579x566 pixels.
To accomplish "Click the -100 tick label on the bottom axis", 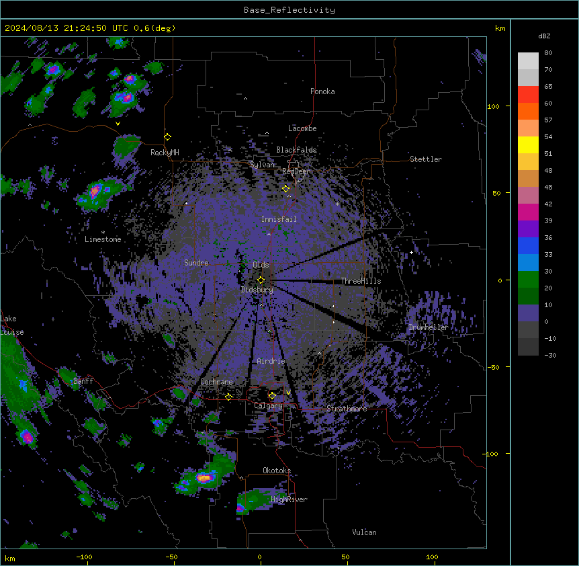I will [84, 557].
